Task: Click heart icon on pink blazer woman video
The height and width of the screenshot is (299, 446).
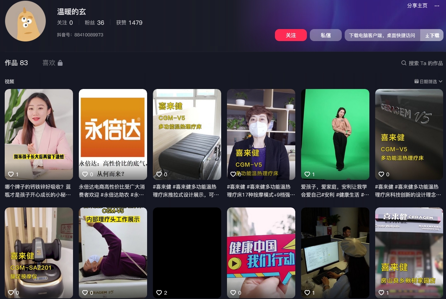Action: [11, 174]
